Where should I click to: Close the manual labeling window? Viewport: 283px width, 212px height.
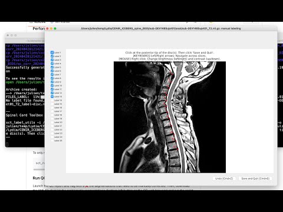tap(47, 28)
